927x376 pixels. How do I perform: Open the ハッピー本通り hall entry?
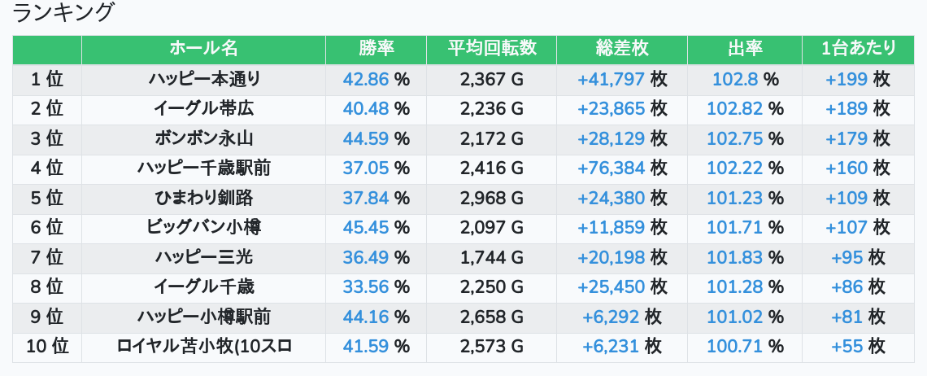[x=204, y=79]
